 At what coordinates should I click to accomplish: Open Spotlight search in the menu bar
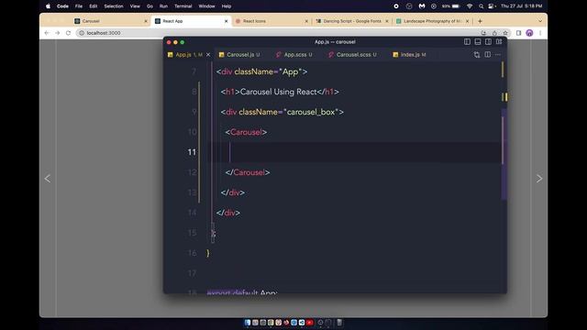481,6
